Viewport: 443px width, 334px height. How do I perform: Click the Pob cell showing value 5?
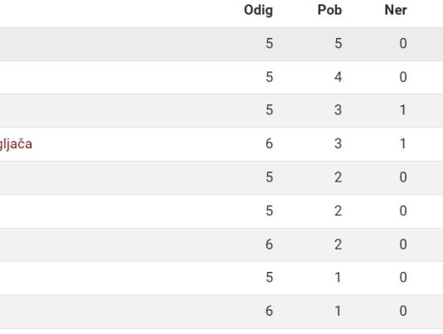[338, 43]
